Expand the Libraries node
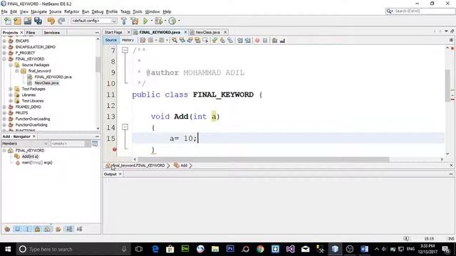Screen dimensions: 456x256 [11, 95]
